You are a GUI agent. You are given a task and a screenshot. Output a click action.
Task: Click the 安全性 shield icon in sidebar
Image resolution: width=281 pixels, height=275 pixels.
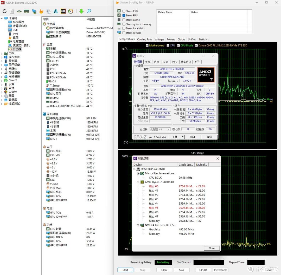[6, 92]
